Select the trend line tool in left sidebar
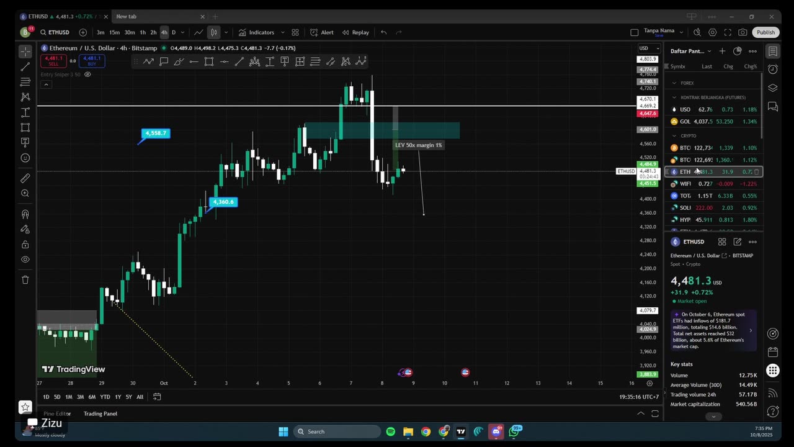This screenshot has height=447, width=794. pos(25,67)
